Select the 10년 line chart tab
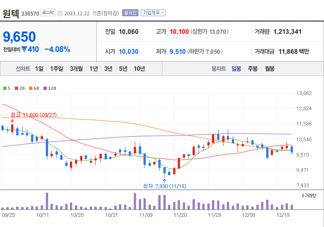The width and height of the screenshot is (324, 227). pos(139,69)
